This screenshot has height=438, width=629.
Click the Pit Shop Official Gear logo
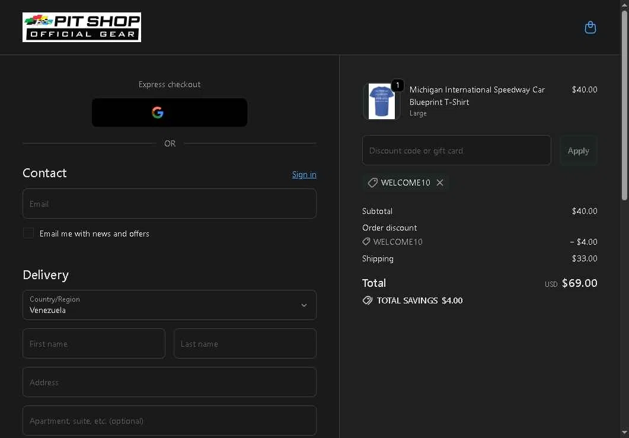pyautogui.click(x=82, y=27)
